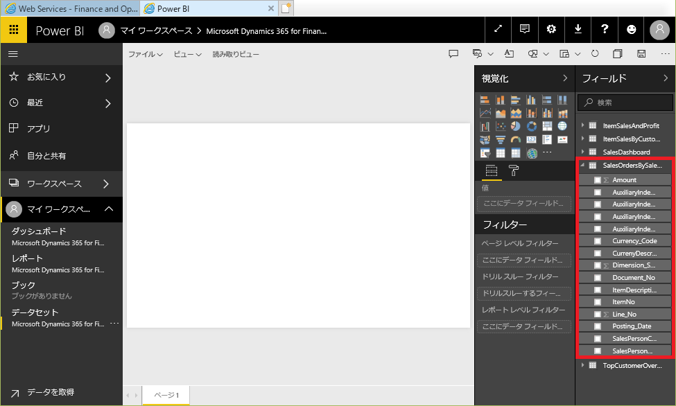
Task: Open the Power BI app launcher grid
Action: [x=14, y=30]
